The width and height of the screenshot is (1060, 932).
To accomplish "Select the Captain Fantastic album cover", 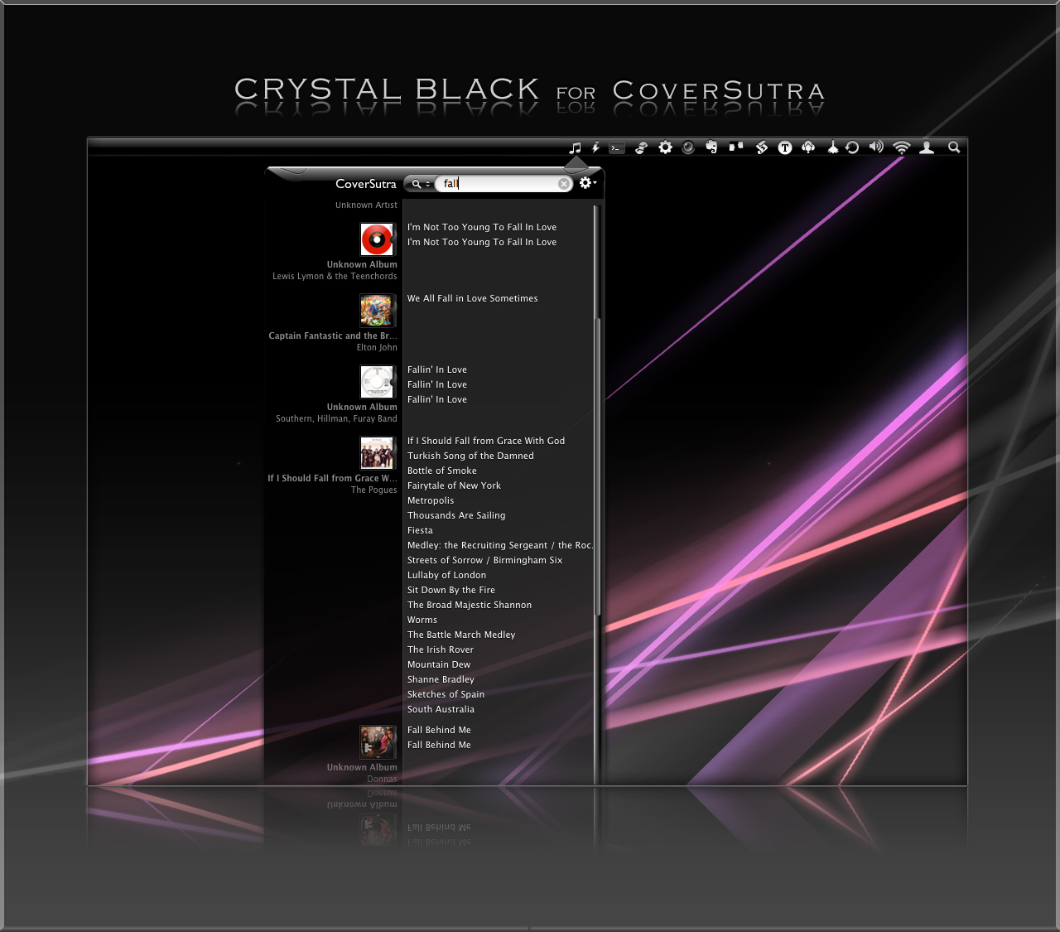I will (x=377, y=311).
